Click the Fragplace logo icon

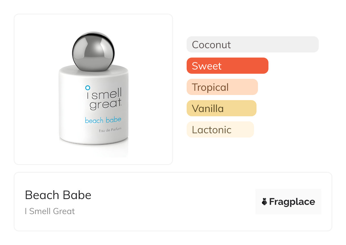pyautogui.click(x=264, y=202)
